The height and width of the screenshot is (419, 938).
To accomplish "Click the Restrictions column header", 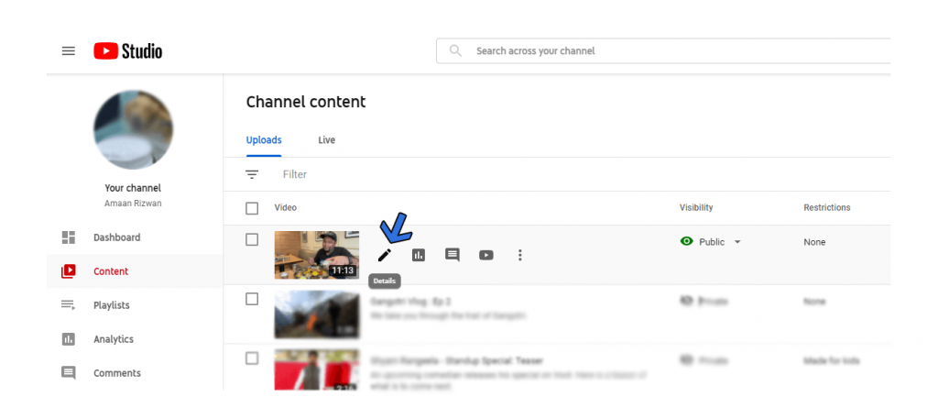I will (827, 208).
